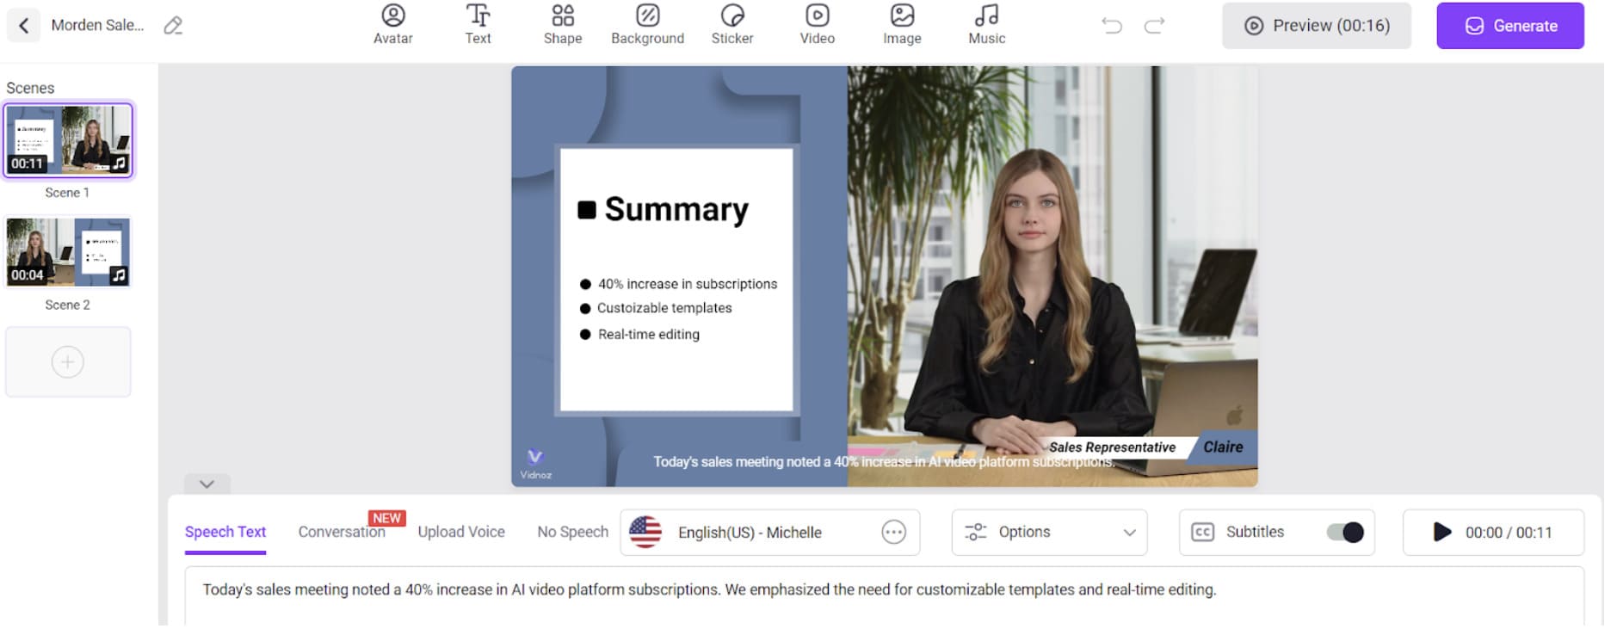Play the scene speech audio
1611x635 pixels.
click(1441, 533)
